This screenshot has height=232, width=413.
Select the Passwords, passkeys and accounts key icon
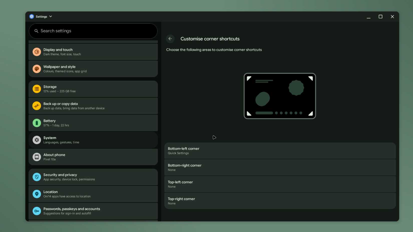point(37,211)
